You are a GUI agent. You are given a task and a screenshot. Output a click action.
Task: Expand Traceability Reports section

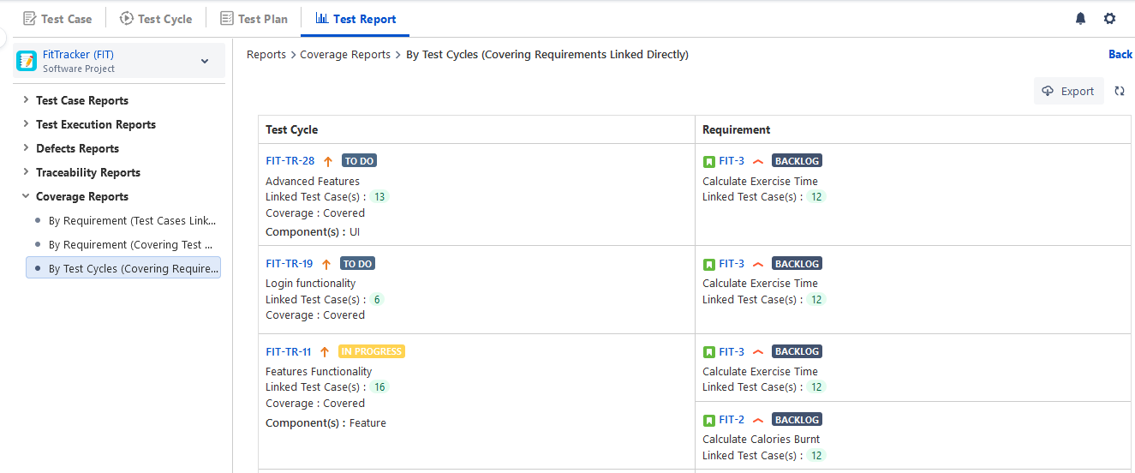pyautogui.click(x=26, y=172)
